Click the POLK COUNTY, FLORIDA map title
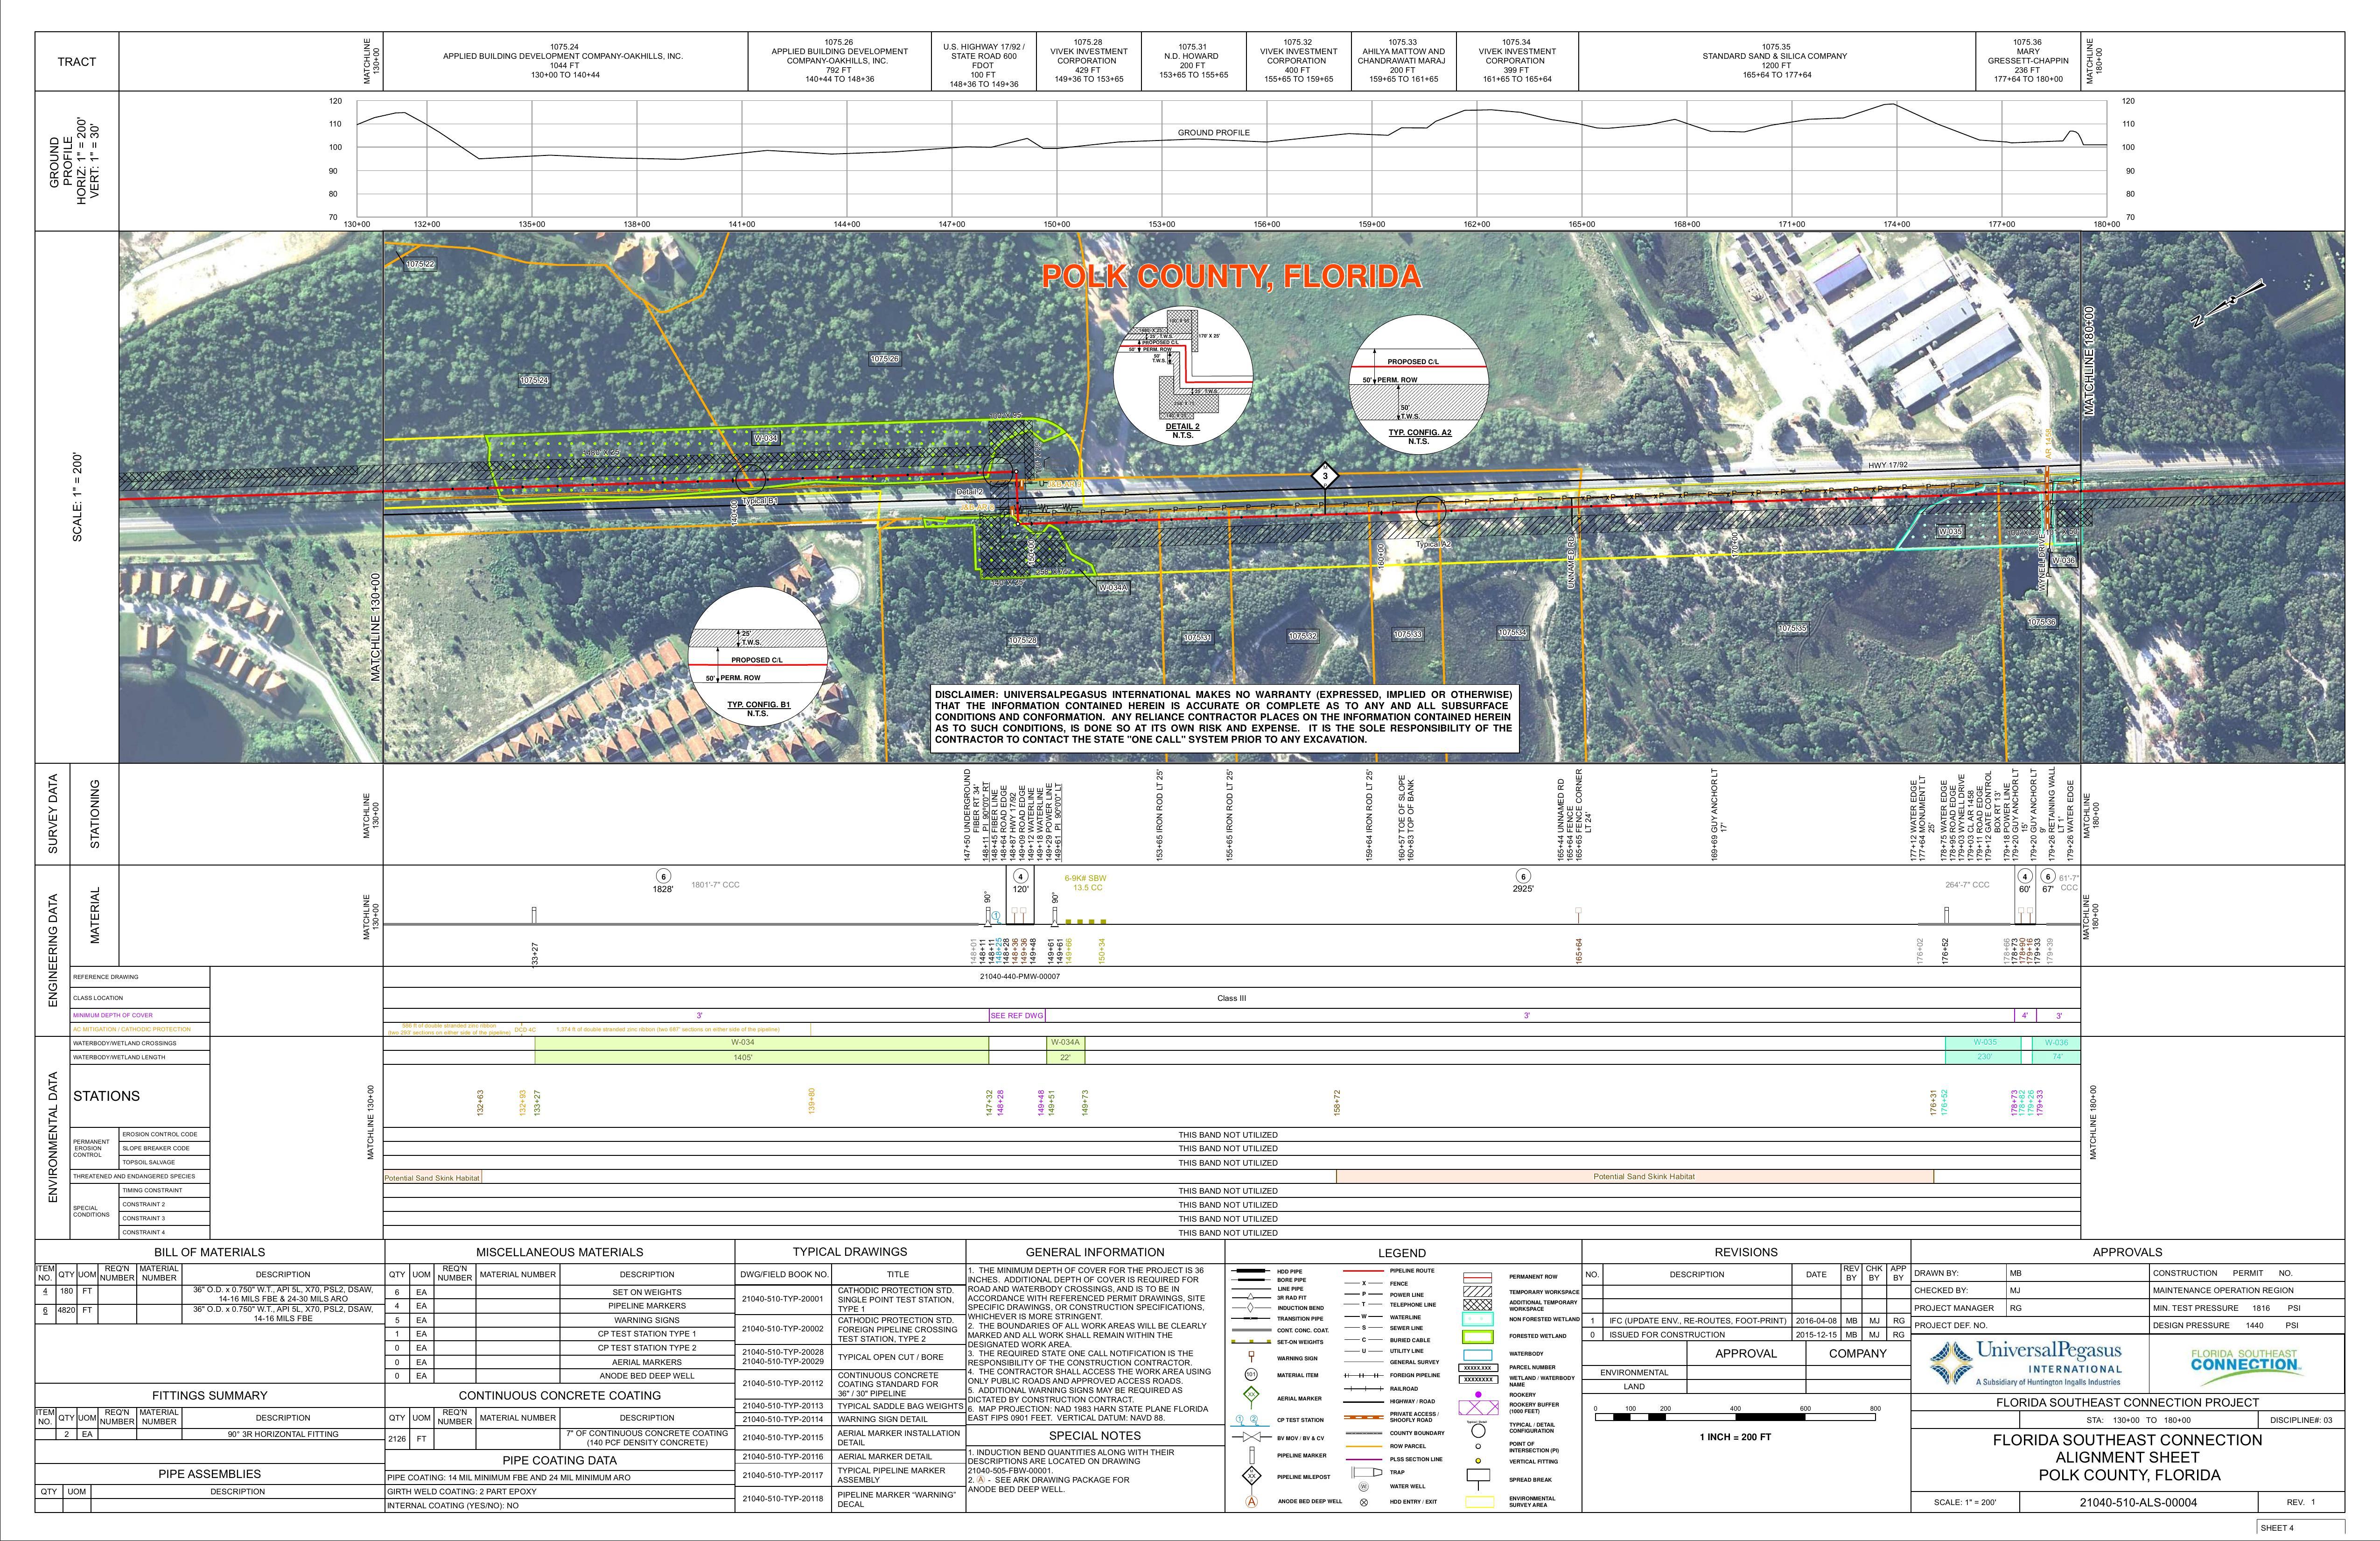The image size is (2380, 1541). (1231, 277)
